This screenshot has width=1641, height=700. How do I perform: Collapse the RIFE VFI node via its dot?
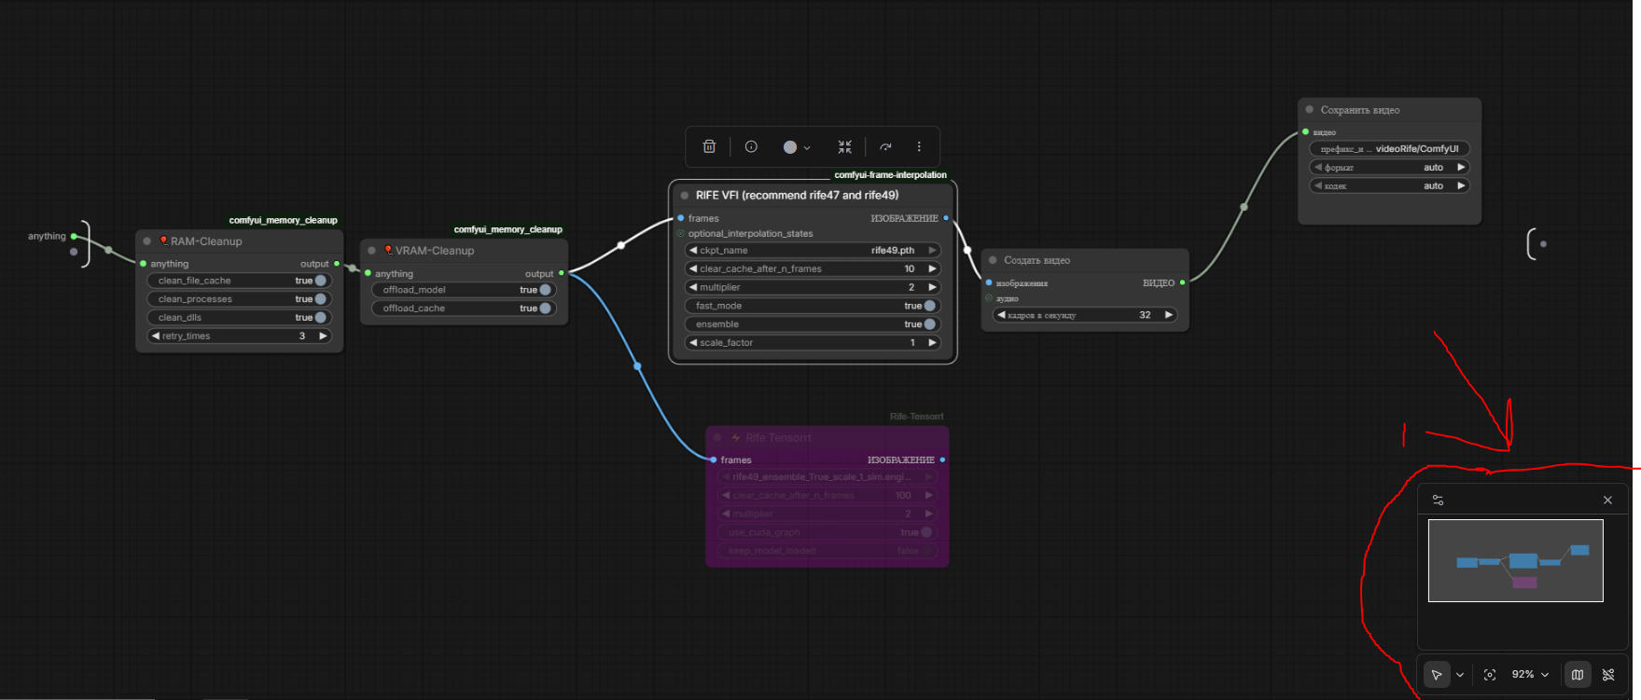[685, 196]
